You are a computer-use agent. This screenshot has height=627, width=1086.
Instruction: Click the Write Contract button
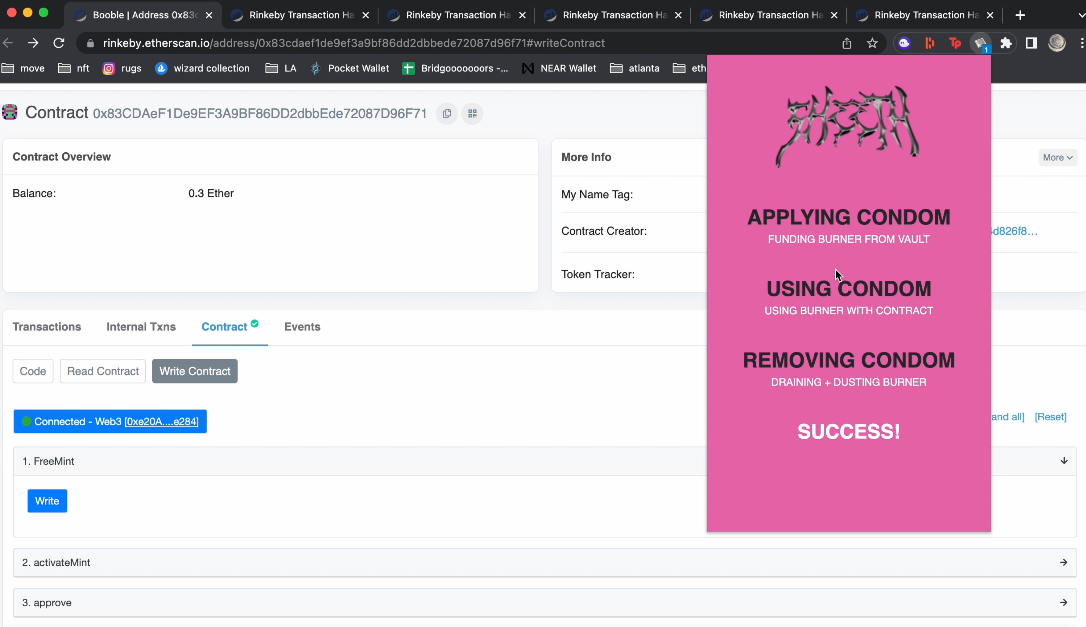195,371
